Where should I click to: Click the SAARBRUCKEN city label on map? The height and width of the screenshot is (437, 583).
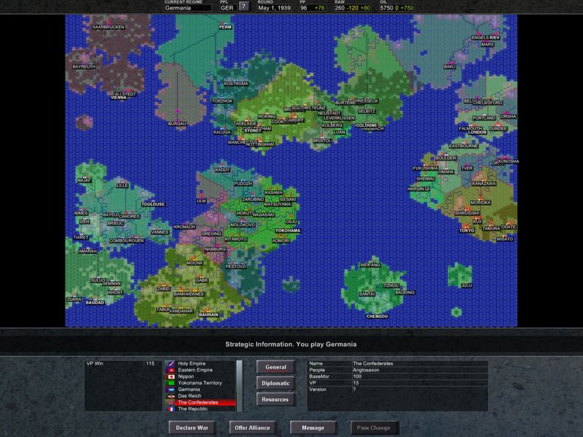[109, 27]
